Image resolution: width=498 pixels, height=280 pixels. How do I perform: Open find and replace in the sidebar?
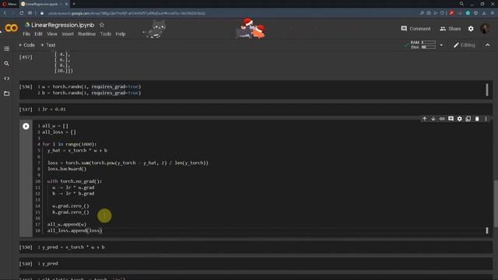point(7,64)
